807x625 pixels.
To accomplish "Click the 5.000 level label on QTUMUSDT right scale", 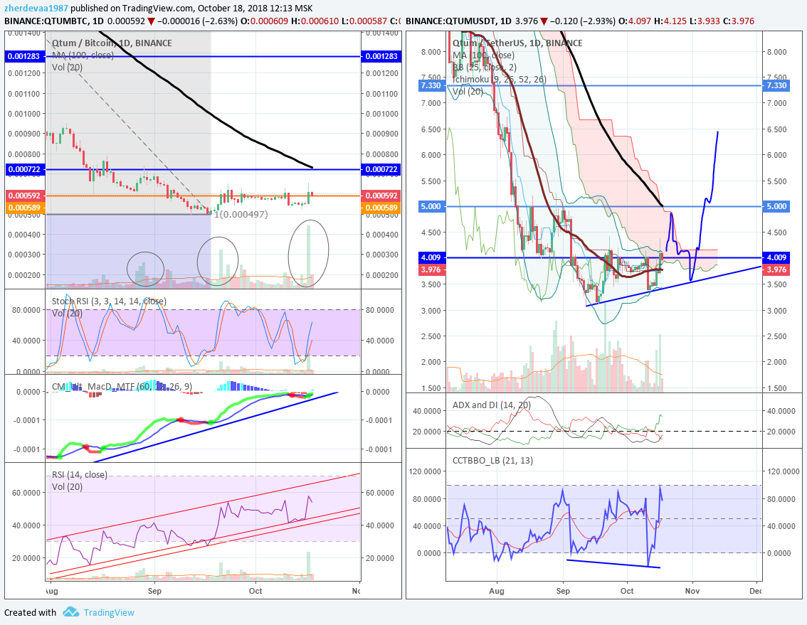I will pos(776,206).
